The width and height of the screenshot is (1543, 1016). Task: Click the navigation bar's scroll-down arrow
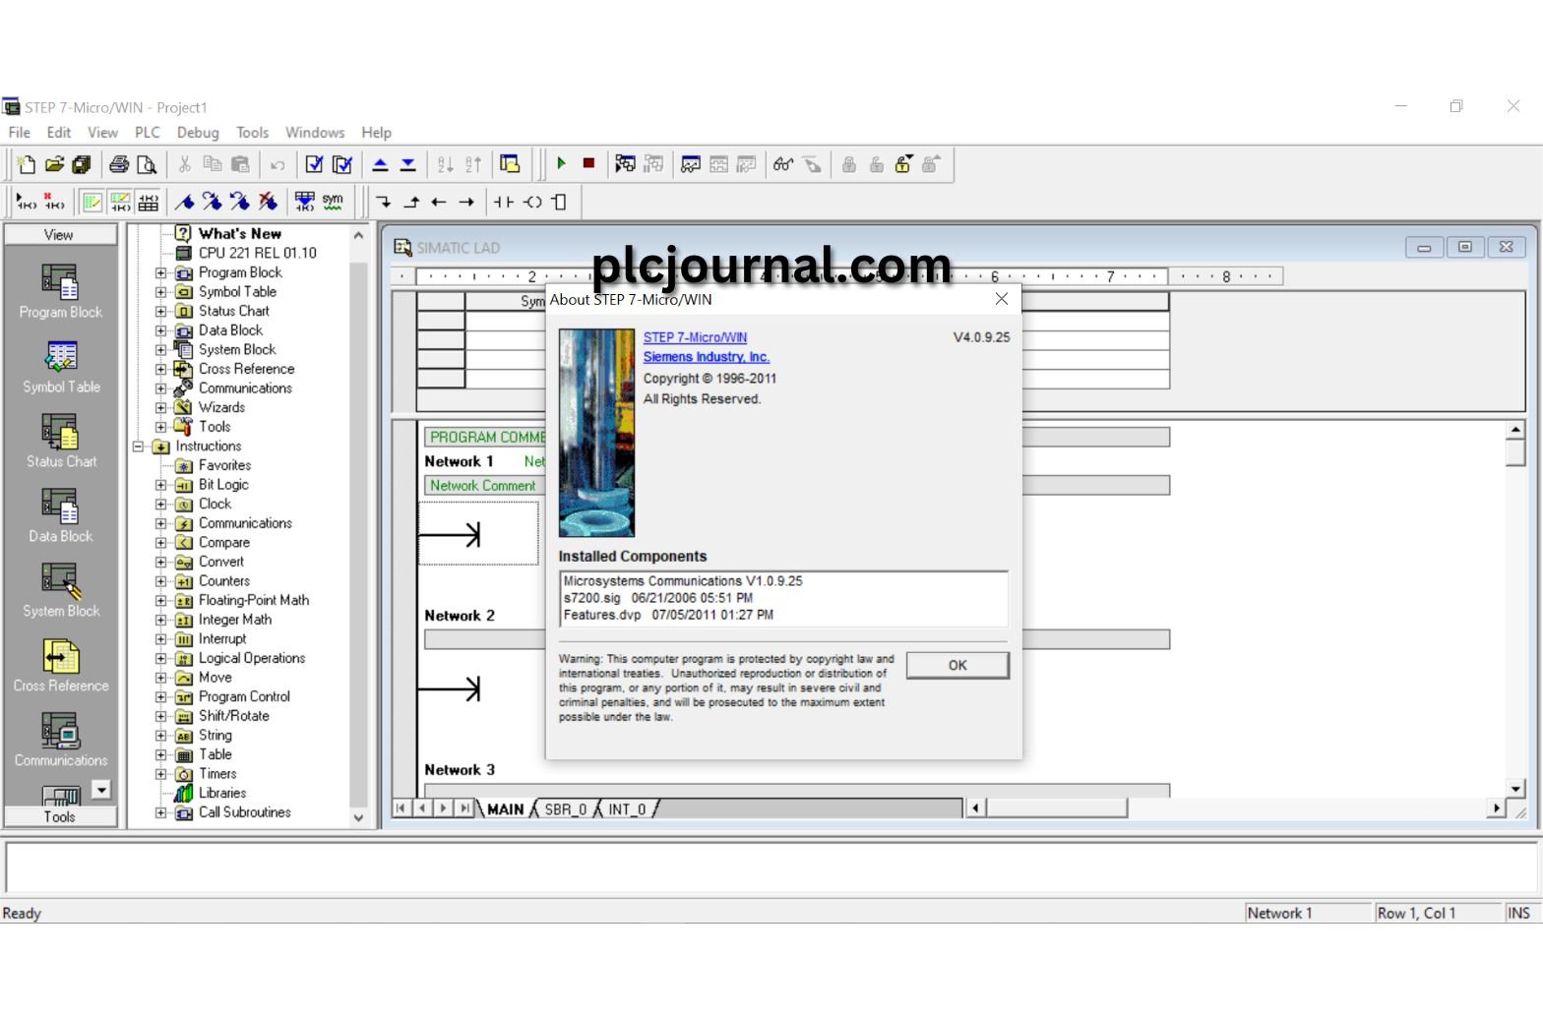(101, 789)
